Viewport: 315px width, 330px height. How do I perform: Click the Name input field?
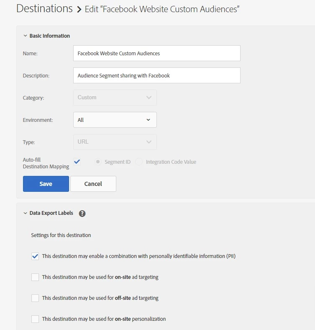click(156, 53)
